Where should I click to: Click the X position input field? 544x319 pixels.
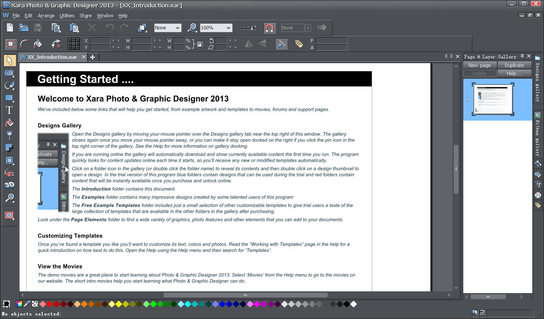[x=100, y=41]
